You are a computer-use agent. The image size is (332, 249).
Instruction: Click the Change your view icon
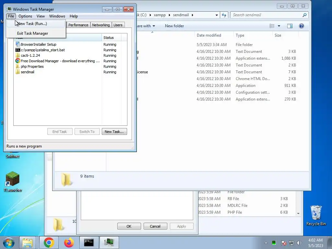[x=272, y=26]
